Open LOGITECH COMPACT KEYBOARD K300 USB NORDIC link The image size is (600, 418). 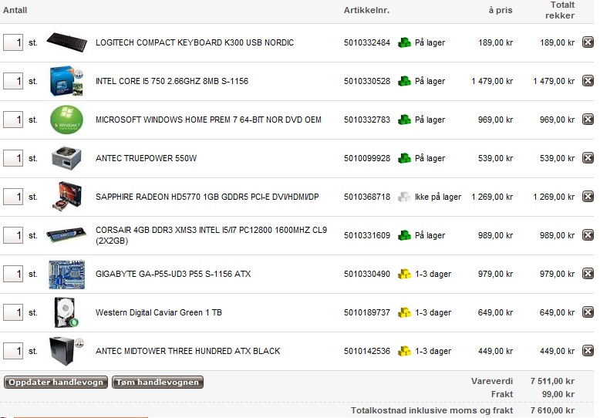(195, 42)
